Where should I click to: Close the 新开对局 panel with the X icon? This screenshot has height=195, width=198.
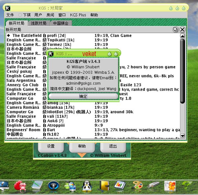pos(182,30)
